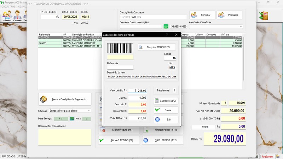The width and height of the screenshot is (283, 159).
Task: Click Código field showing 16
Action: pyautogui.click(x=170, y=58)
